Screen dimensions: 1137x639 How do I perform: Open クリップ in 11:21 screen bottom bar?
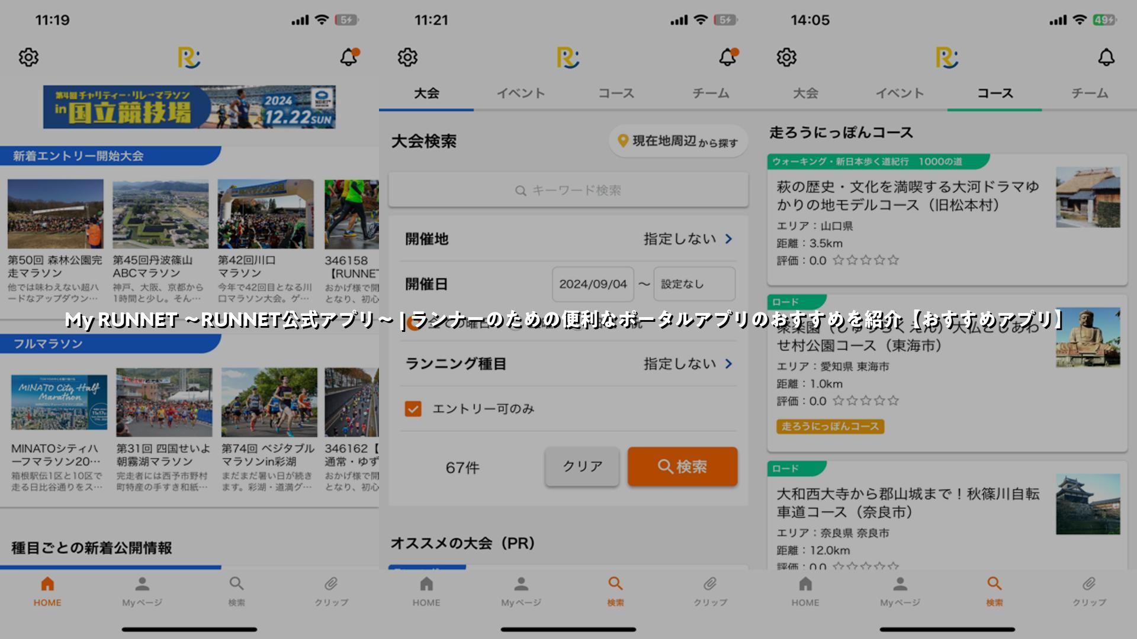pos(711,591)
